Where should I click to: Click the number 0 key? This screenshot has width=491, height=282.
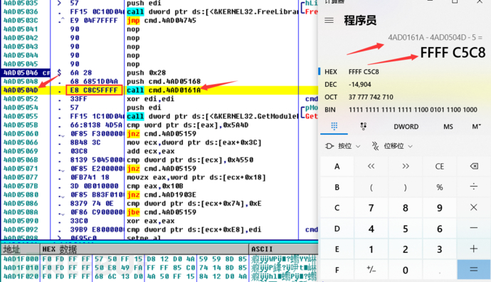pos(406,269)
